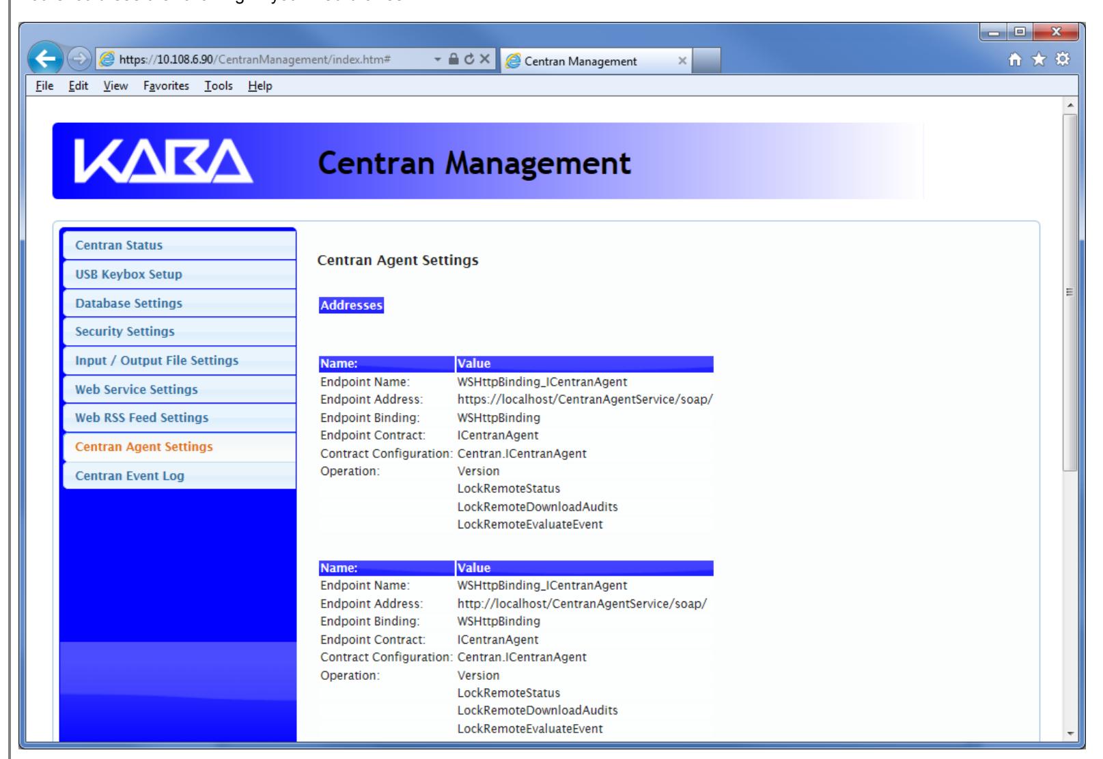Open Centran Event Log page
The image size is (1103, 759).
[180, 476]
